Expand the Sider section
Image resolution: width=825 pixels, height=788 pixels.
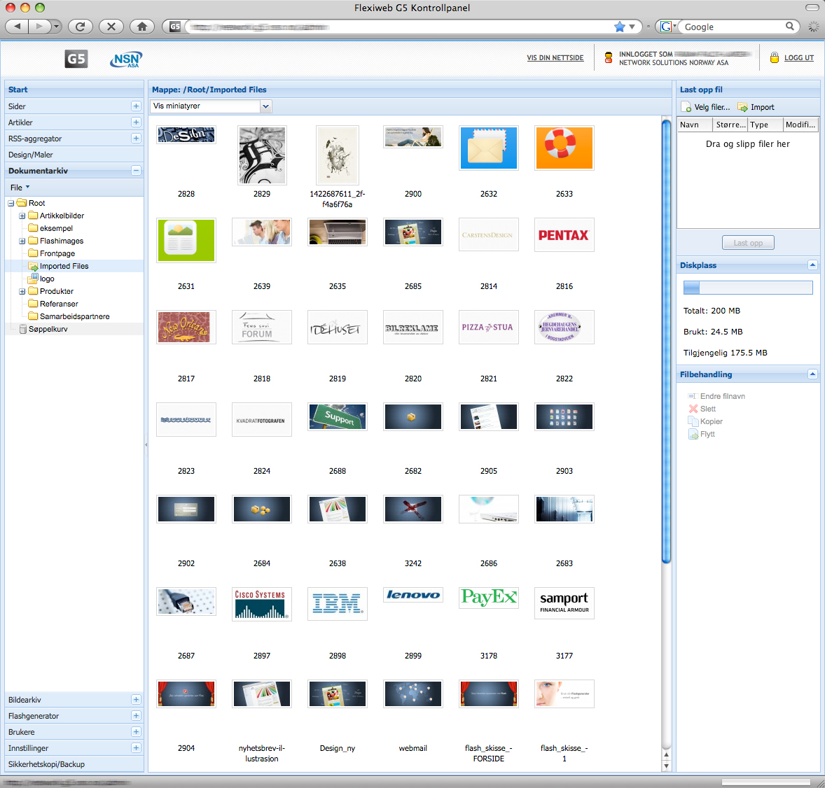pyautogui.click(x=136, y=106)
